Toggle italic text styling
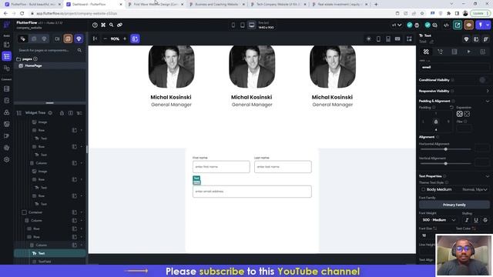This screenshot has width=493, height=277. [467, 220]
